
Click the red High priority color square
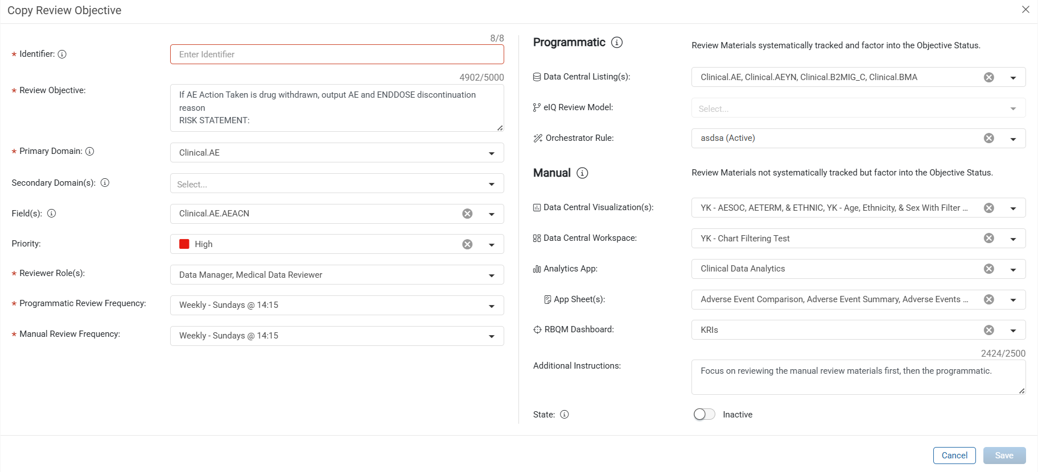(184, 244)
